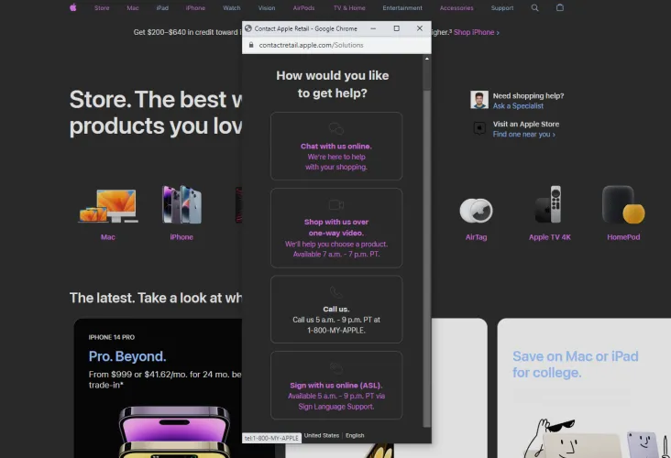Open the Support menu item
Viewport: 671px width, 458px height.
click(502, 7)
